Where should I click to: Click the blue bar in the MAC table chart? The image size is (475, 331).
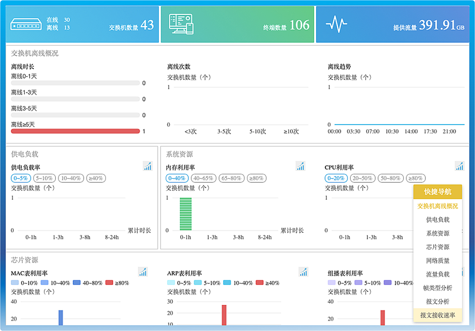(x=61, y=318)
